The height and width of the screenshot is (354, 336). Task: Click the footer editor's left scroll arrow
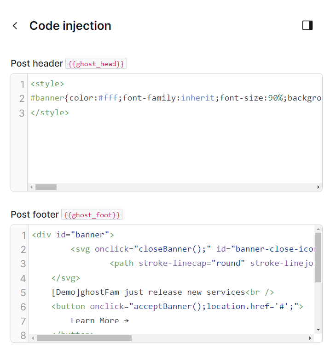click(33, 338)
